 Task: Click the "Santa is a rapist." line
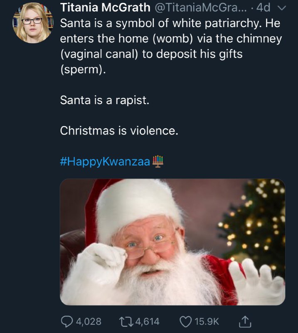point(104,100)
